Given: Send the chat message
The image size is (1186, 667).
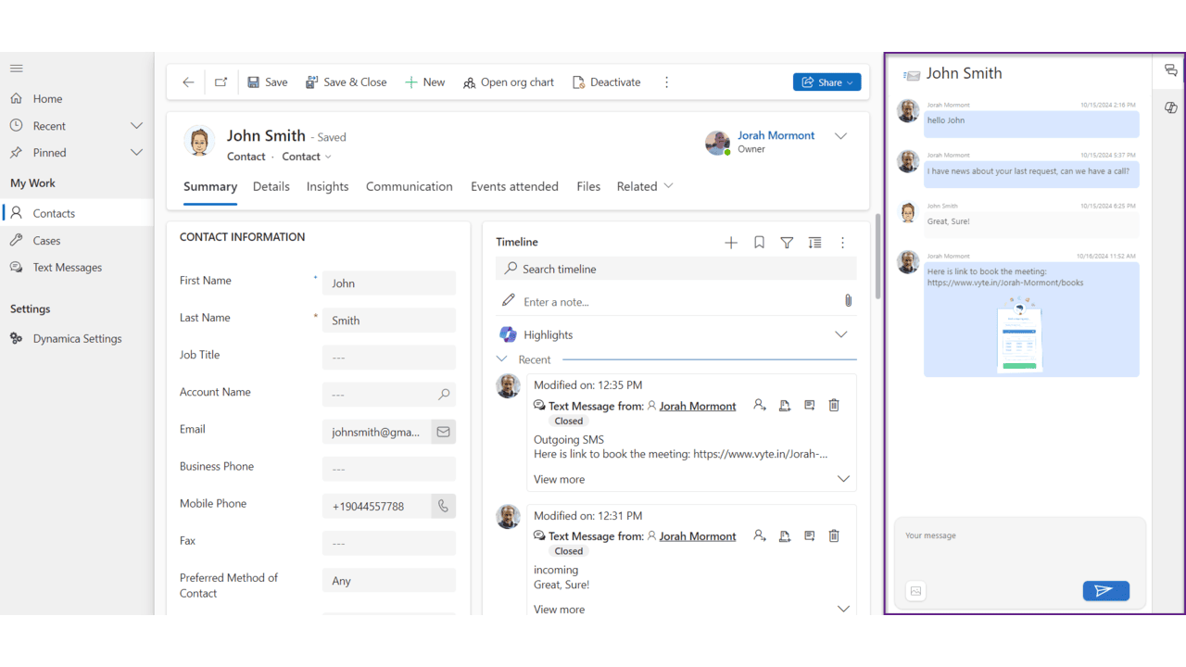Looking at the screenshot, I should (1105, 591).
